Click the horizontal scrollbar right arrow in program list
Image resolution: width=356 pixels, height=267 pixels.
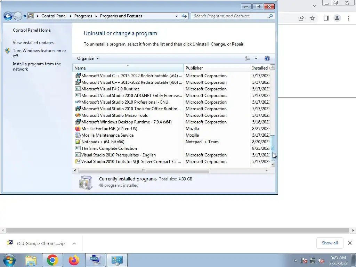click(x=266, y=170)
